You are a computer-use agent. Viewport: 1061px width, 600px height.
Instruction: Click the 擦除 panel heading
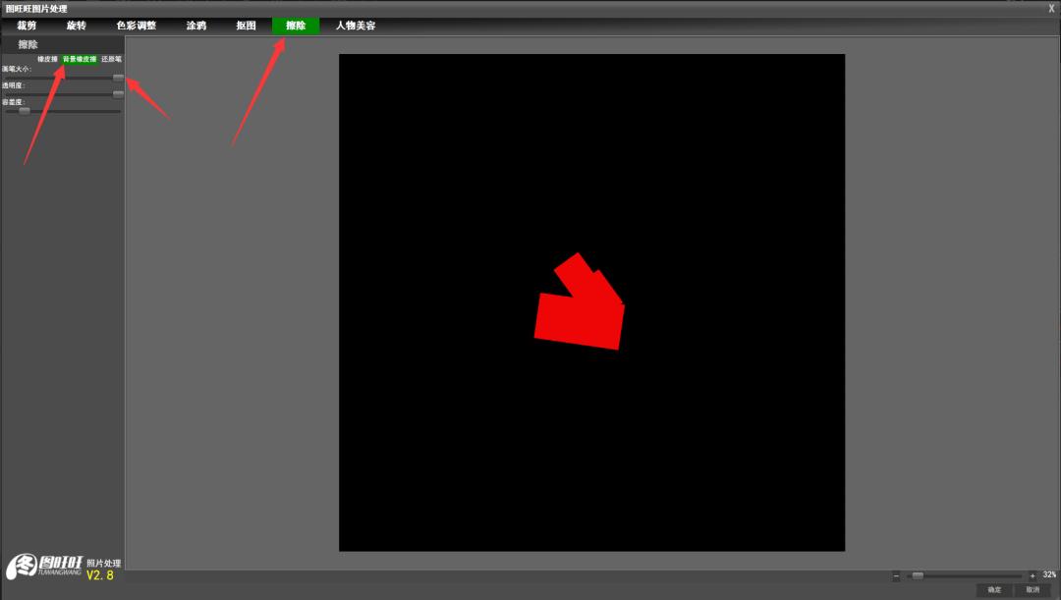coord(28,44)
